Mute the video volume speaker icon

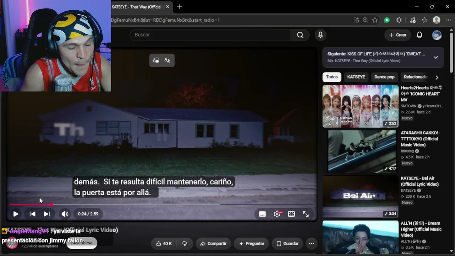click(65, 214)
